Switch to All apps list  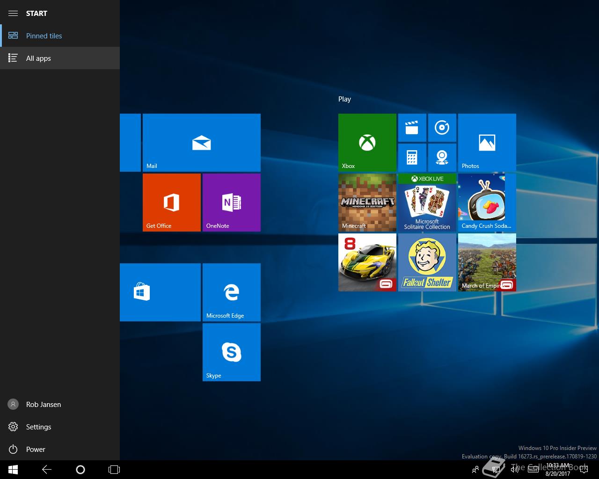click(60, 58)
